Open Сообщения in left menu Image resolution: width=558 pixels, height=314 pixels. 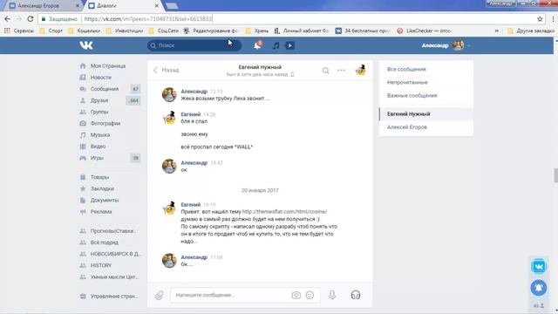105,89
